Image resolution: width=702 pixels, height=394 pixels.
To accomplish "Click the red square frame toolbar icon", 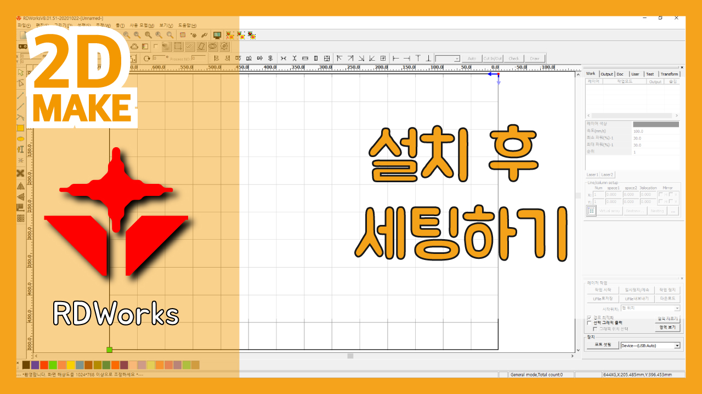I will [x=183, y=34].
